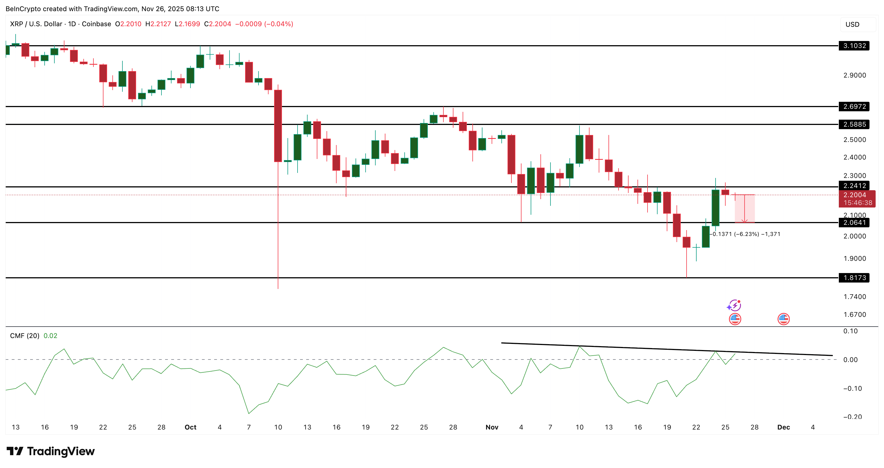Click the TradingView logo
Screen dimensions: 884x468
pos(51,451)
